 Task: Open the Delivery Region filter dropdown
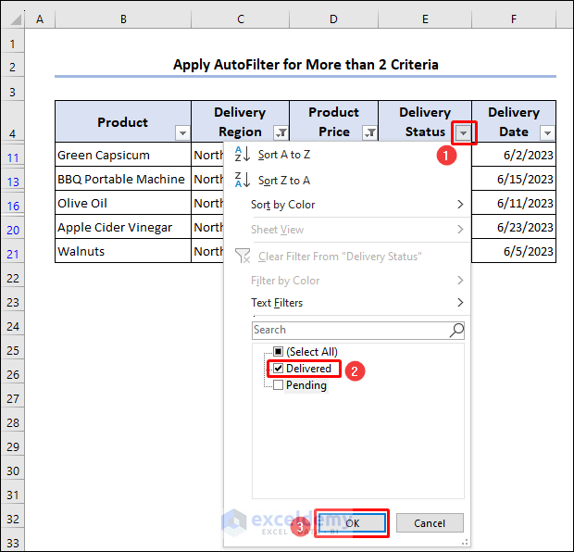pyautogui.click(x=281, y=133)
